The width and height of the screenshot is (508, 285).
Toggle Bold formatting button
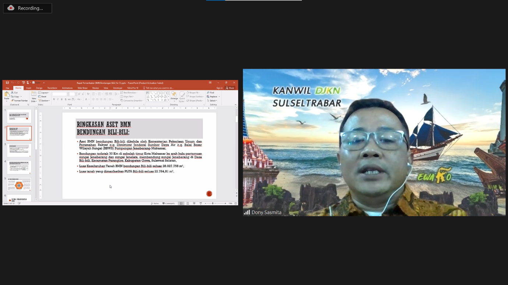54,99
